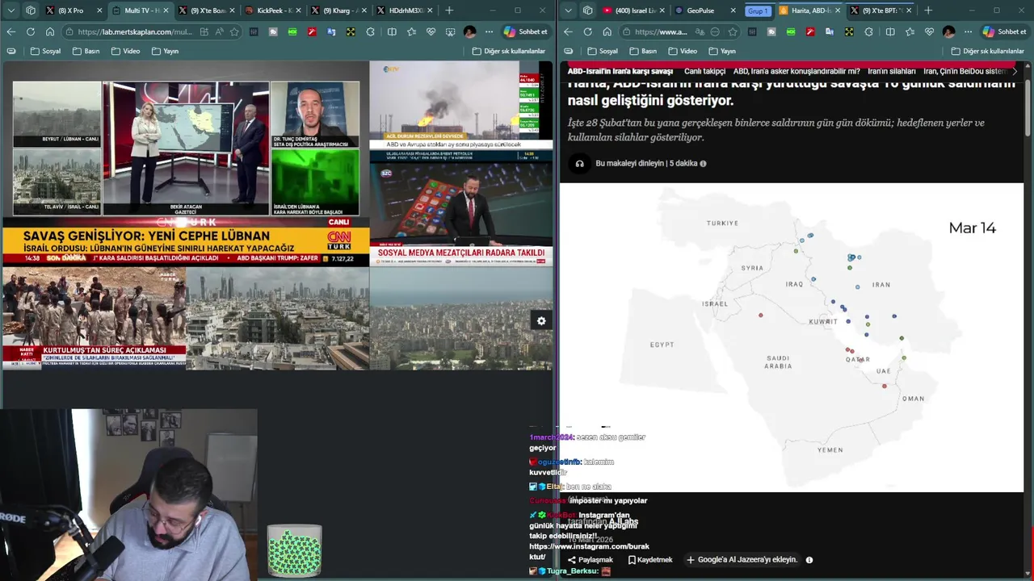Viewport: 1034px width, 581px height.
Task: Expand tab search dropdown in right browser
Action: pyautogui.click(x=568, y=10)
